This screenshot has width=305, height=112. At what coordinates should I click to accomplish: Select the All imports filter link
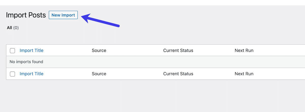click(x=9, y=28)
